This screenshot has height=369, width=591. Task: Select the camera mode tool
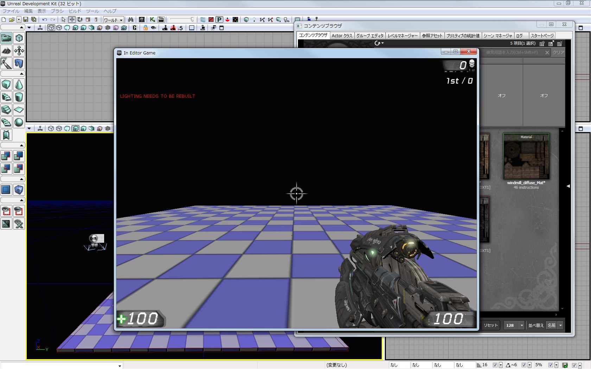pos(6,38)
